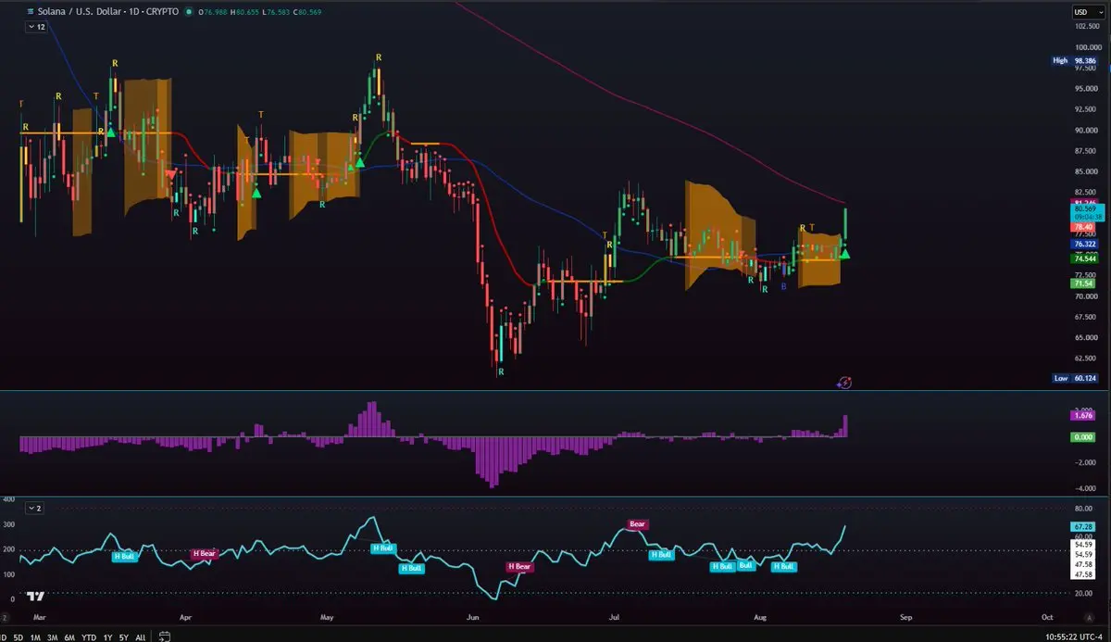1111x642 pixels.
Task: Click the purple lightning event icon
Action: click(x=844, y=382)
